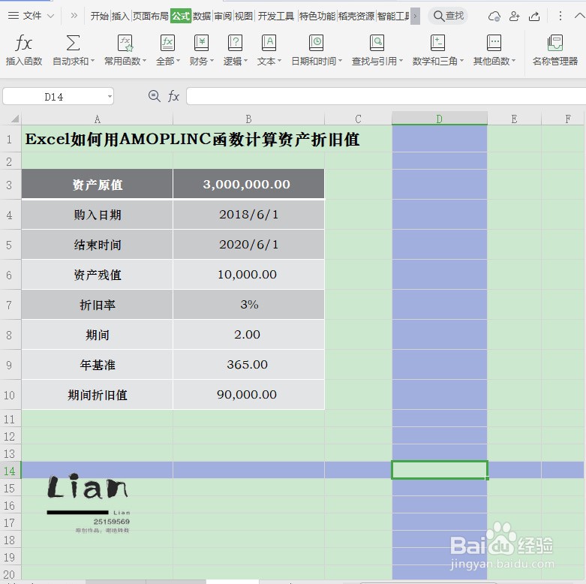This screenshot has width=586, height=584.
Task: Open the 全部 all functions icon
Action: coord(167,43)
